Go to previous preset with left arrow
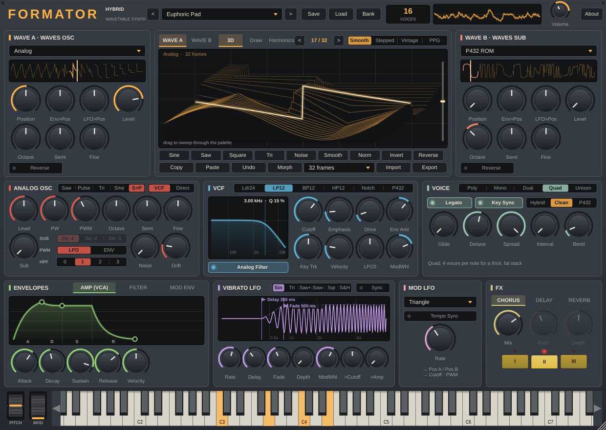Screen dimensions: 606x430 (152, 14)
